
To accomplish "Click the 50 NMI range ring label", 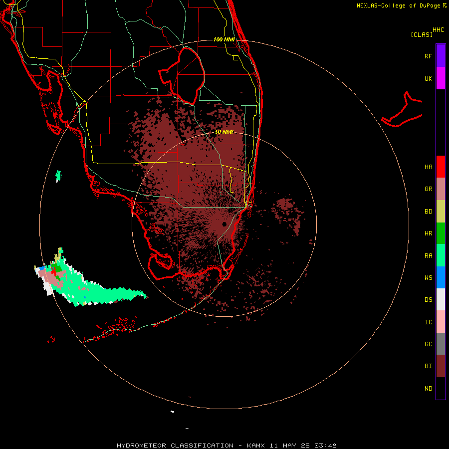I will point(224,132).
